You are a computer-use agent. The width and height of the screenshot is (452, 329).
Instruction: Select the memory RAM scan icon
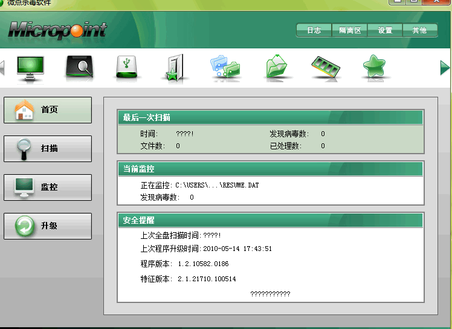326,67
